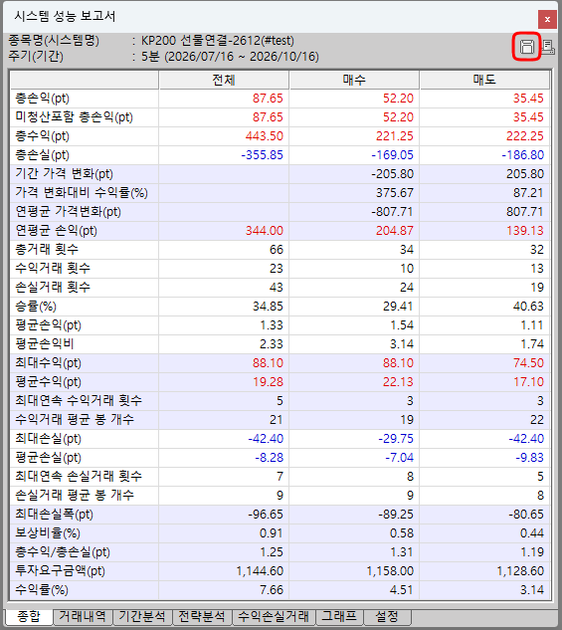Open the 수익손실거래 tab
This screenshot has height=630, width=562.
pyautogui.click(x=274, y=616)
